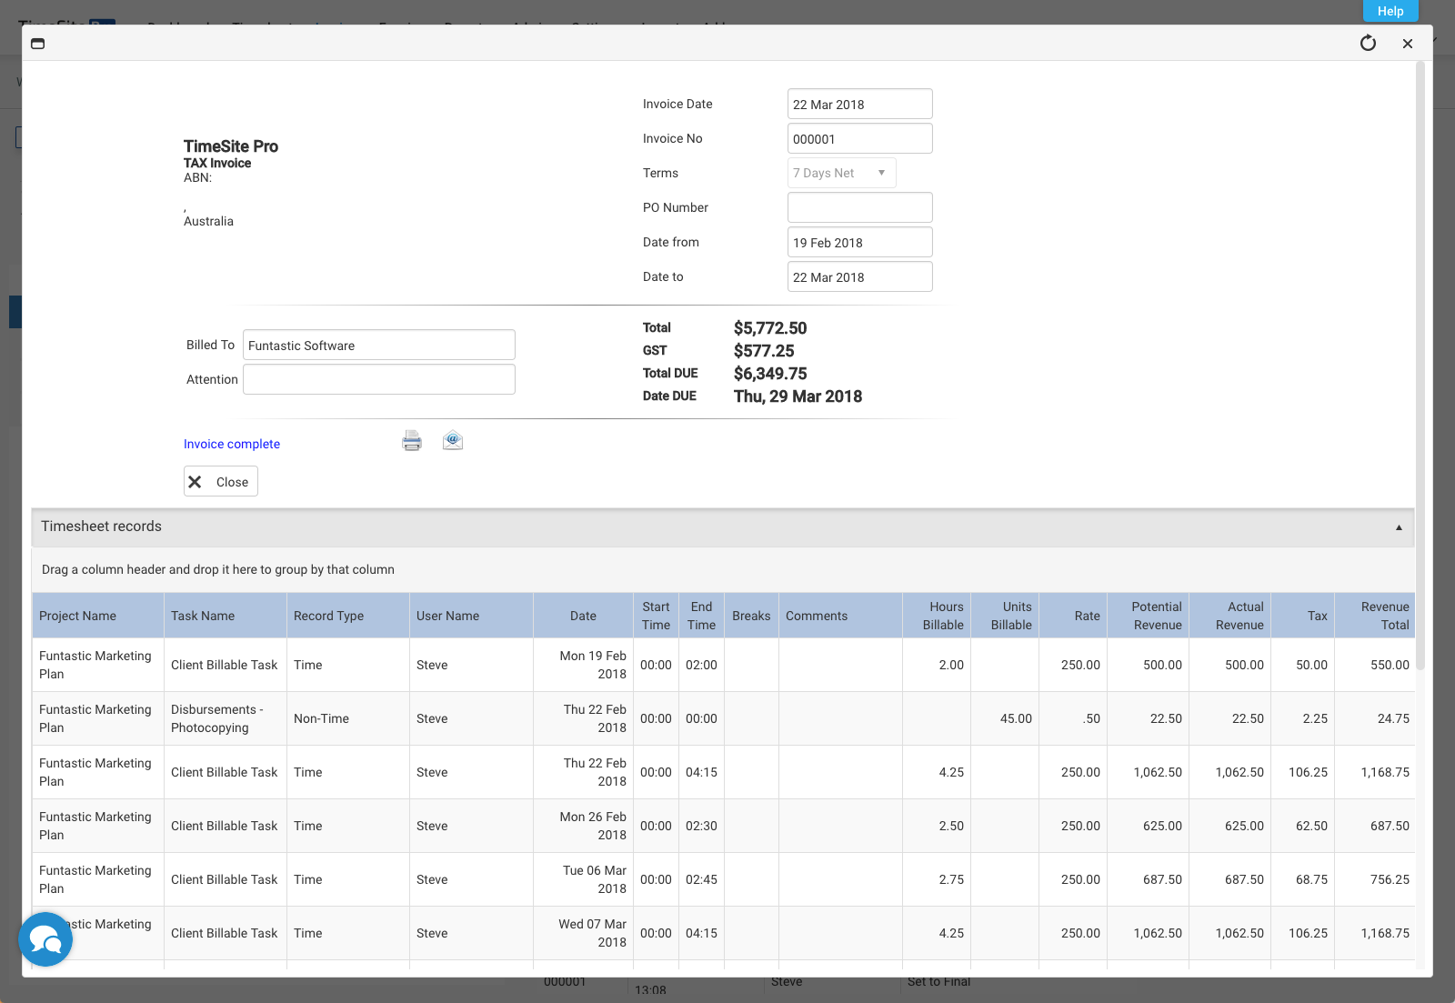This screenshot has width=1455, height=1003.
Task: Open the live chat bubble
Action: coord(45,939)
